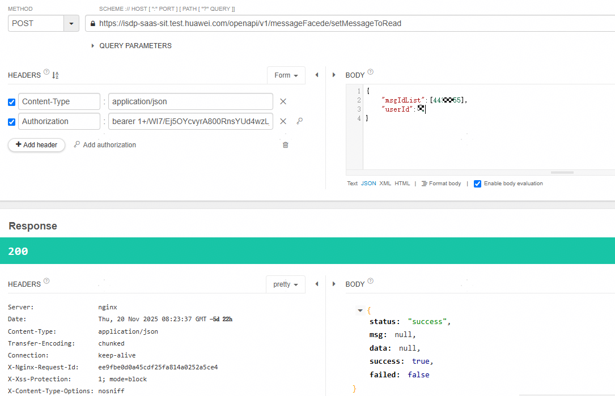The height and width of the screenshot is (396, 615).
Task: Select the X-Xss-Protection 1; mode=block value
Action: (x=122, y=379)
